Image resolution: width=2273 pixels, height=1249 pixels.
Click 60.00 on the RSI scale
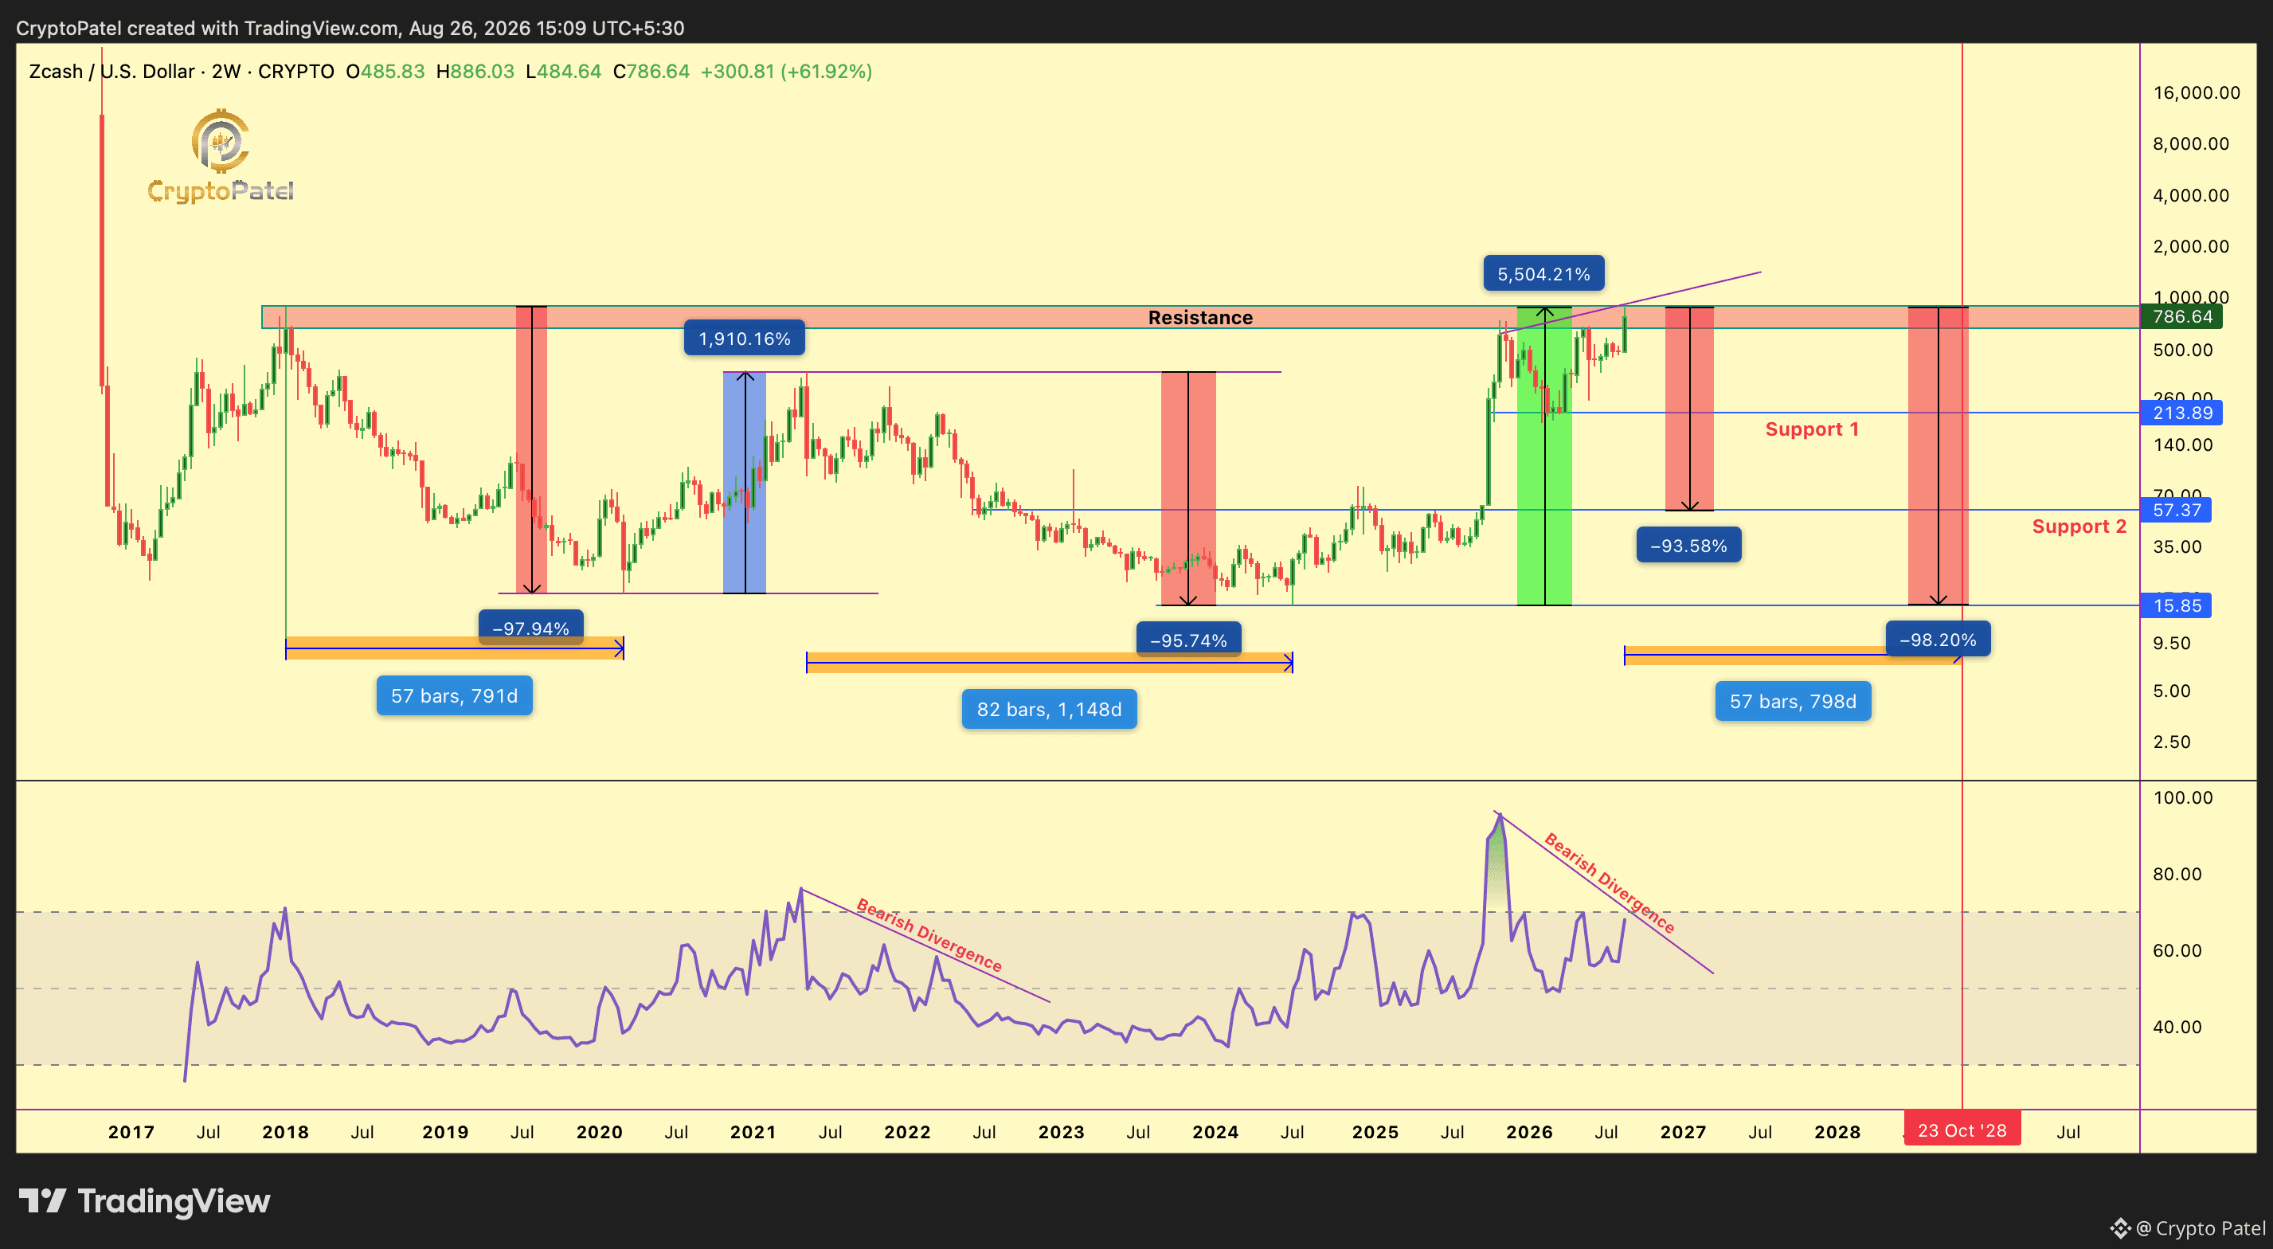(x=2177, y=950)
